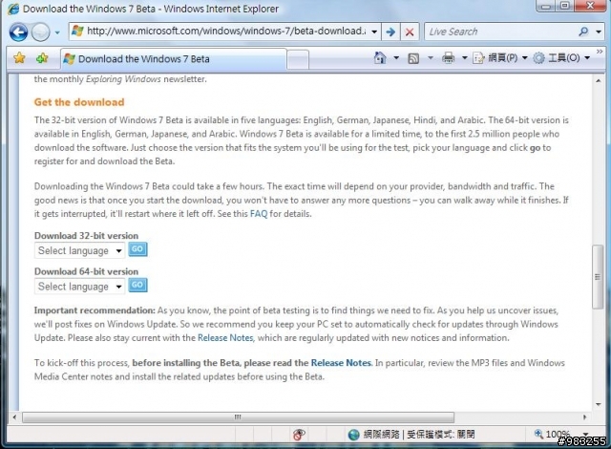
Task: Click the RSS feeds icon
Action: (x=413, y=58)
